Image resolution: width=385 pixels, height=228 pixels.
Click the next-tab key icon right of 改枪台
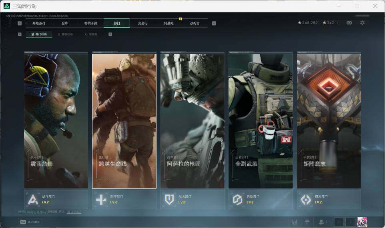pyautogui.click(x=214, y=23)
